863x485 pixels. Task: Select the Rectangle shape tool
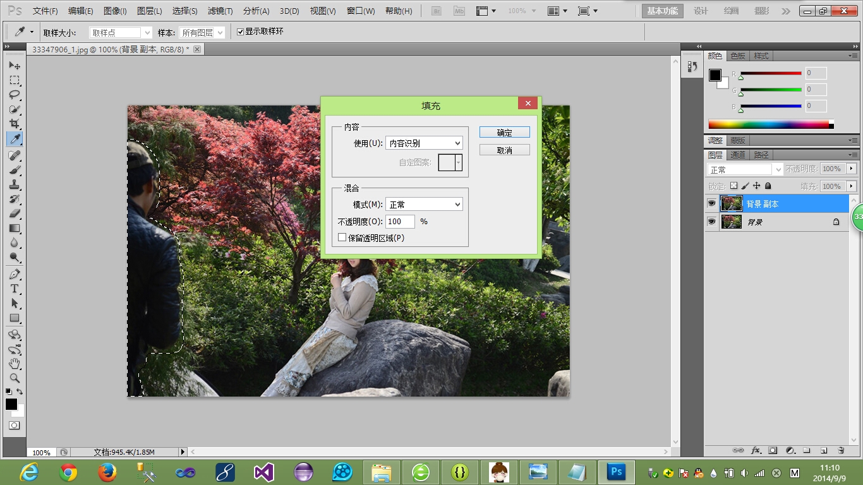click(14, 318)
